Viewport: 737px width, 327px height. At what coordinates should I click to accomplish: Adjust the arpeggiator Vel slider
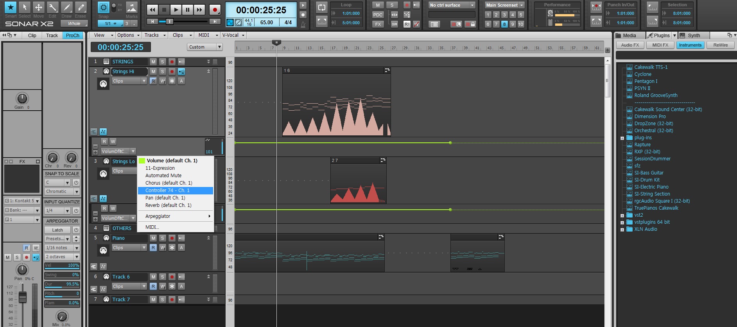point(62,266)
